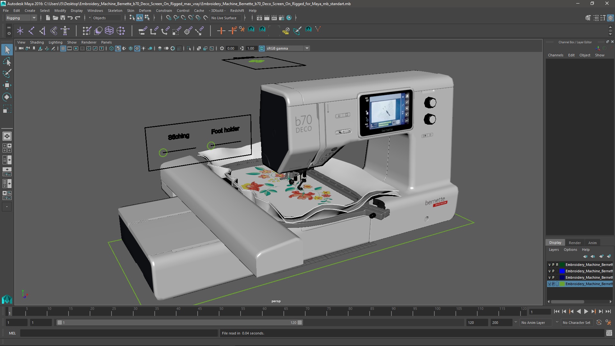Open the Deform menu
The image size is (615, 346).
point(145,11)
